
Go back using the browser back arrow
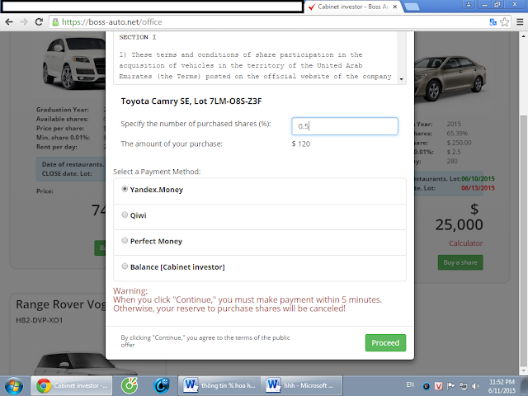[9, 22]
